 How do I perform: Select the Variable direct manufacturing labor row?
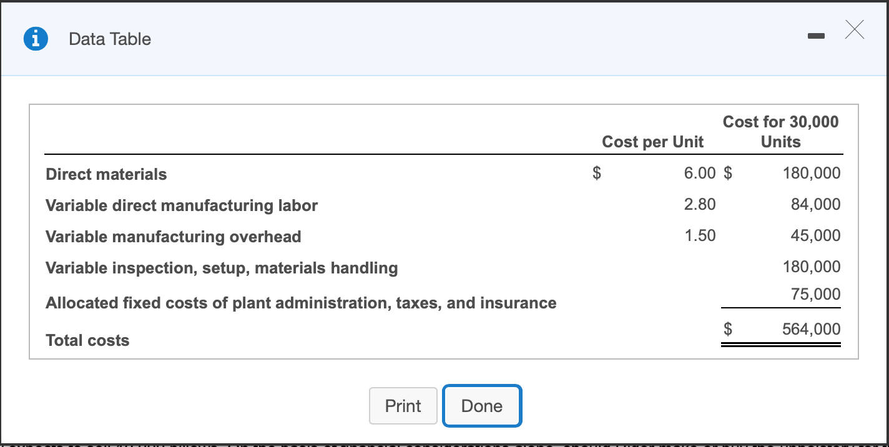pyautogui.click(x=181, y=205)
